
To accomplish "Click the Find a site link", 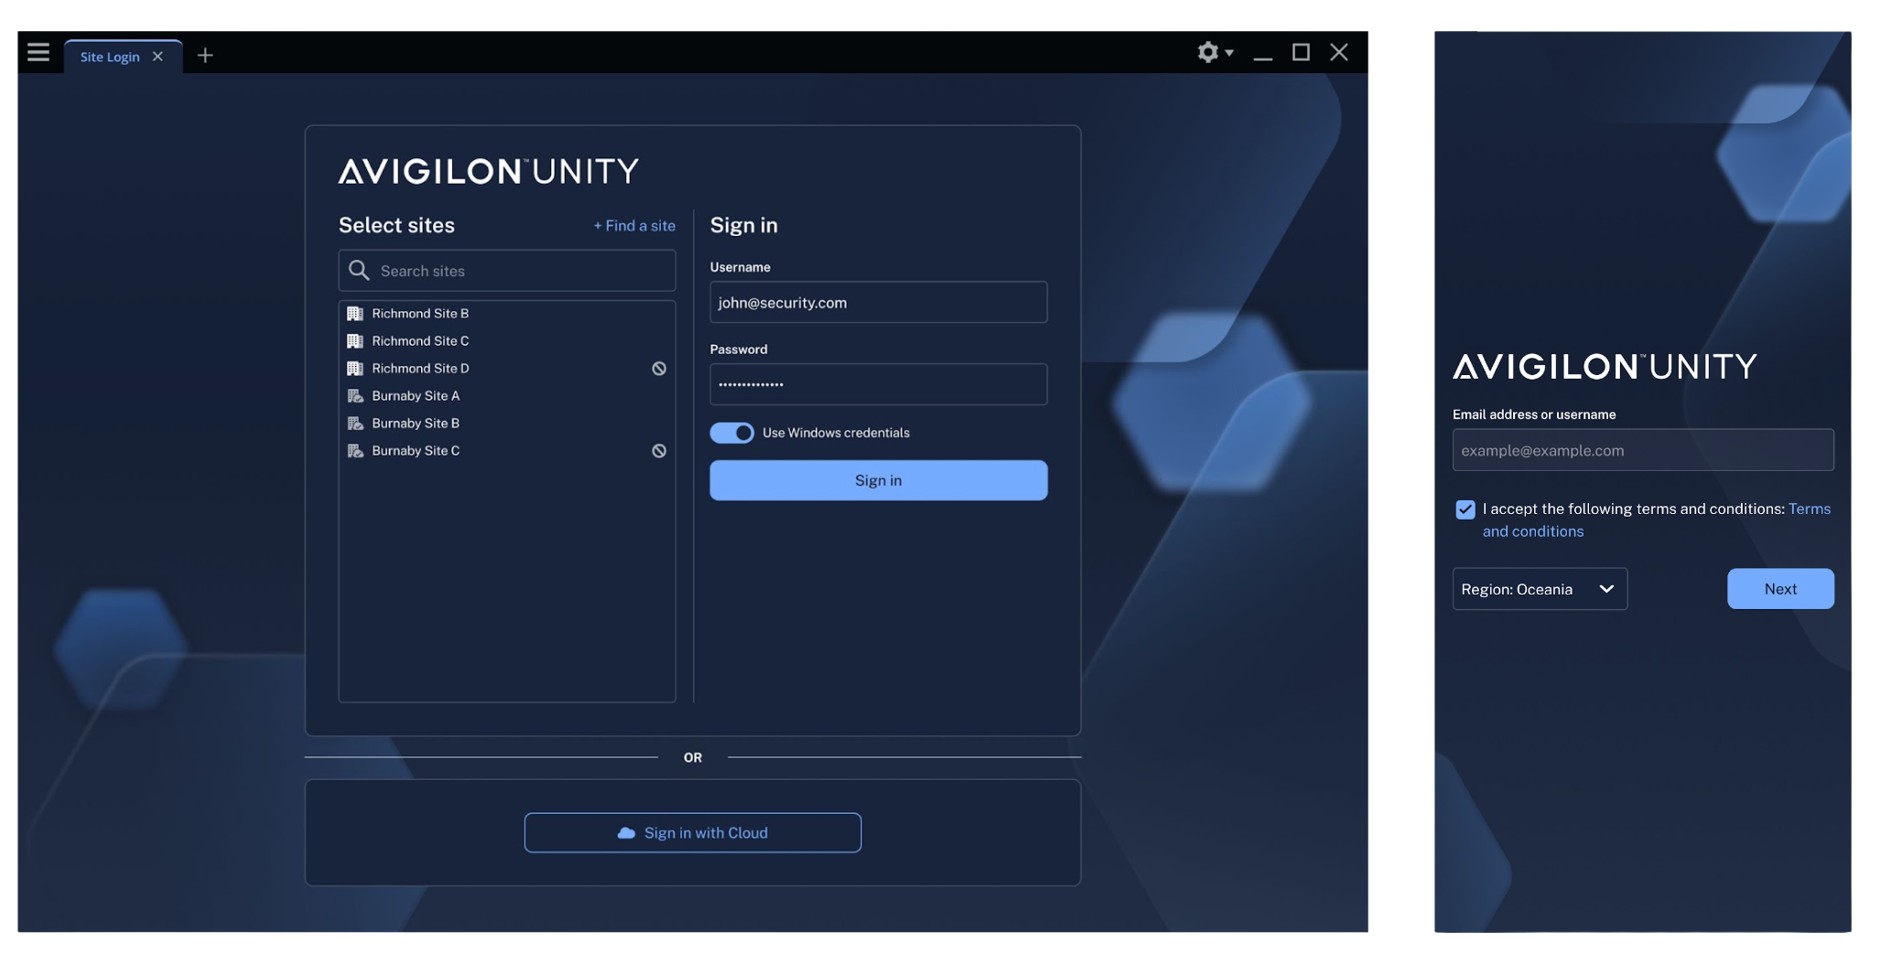I will 634,226.
